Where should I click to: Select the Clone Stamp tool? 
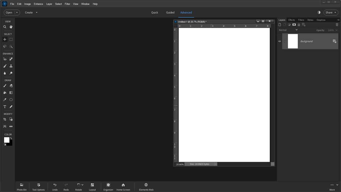(x=11, y=66)
